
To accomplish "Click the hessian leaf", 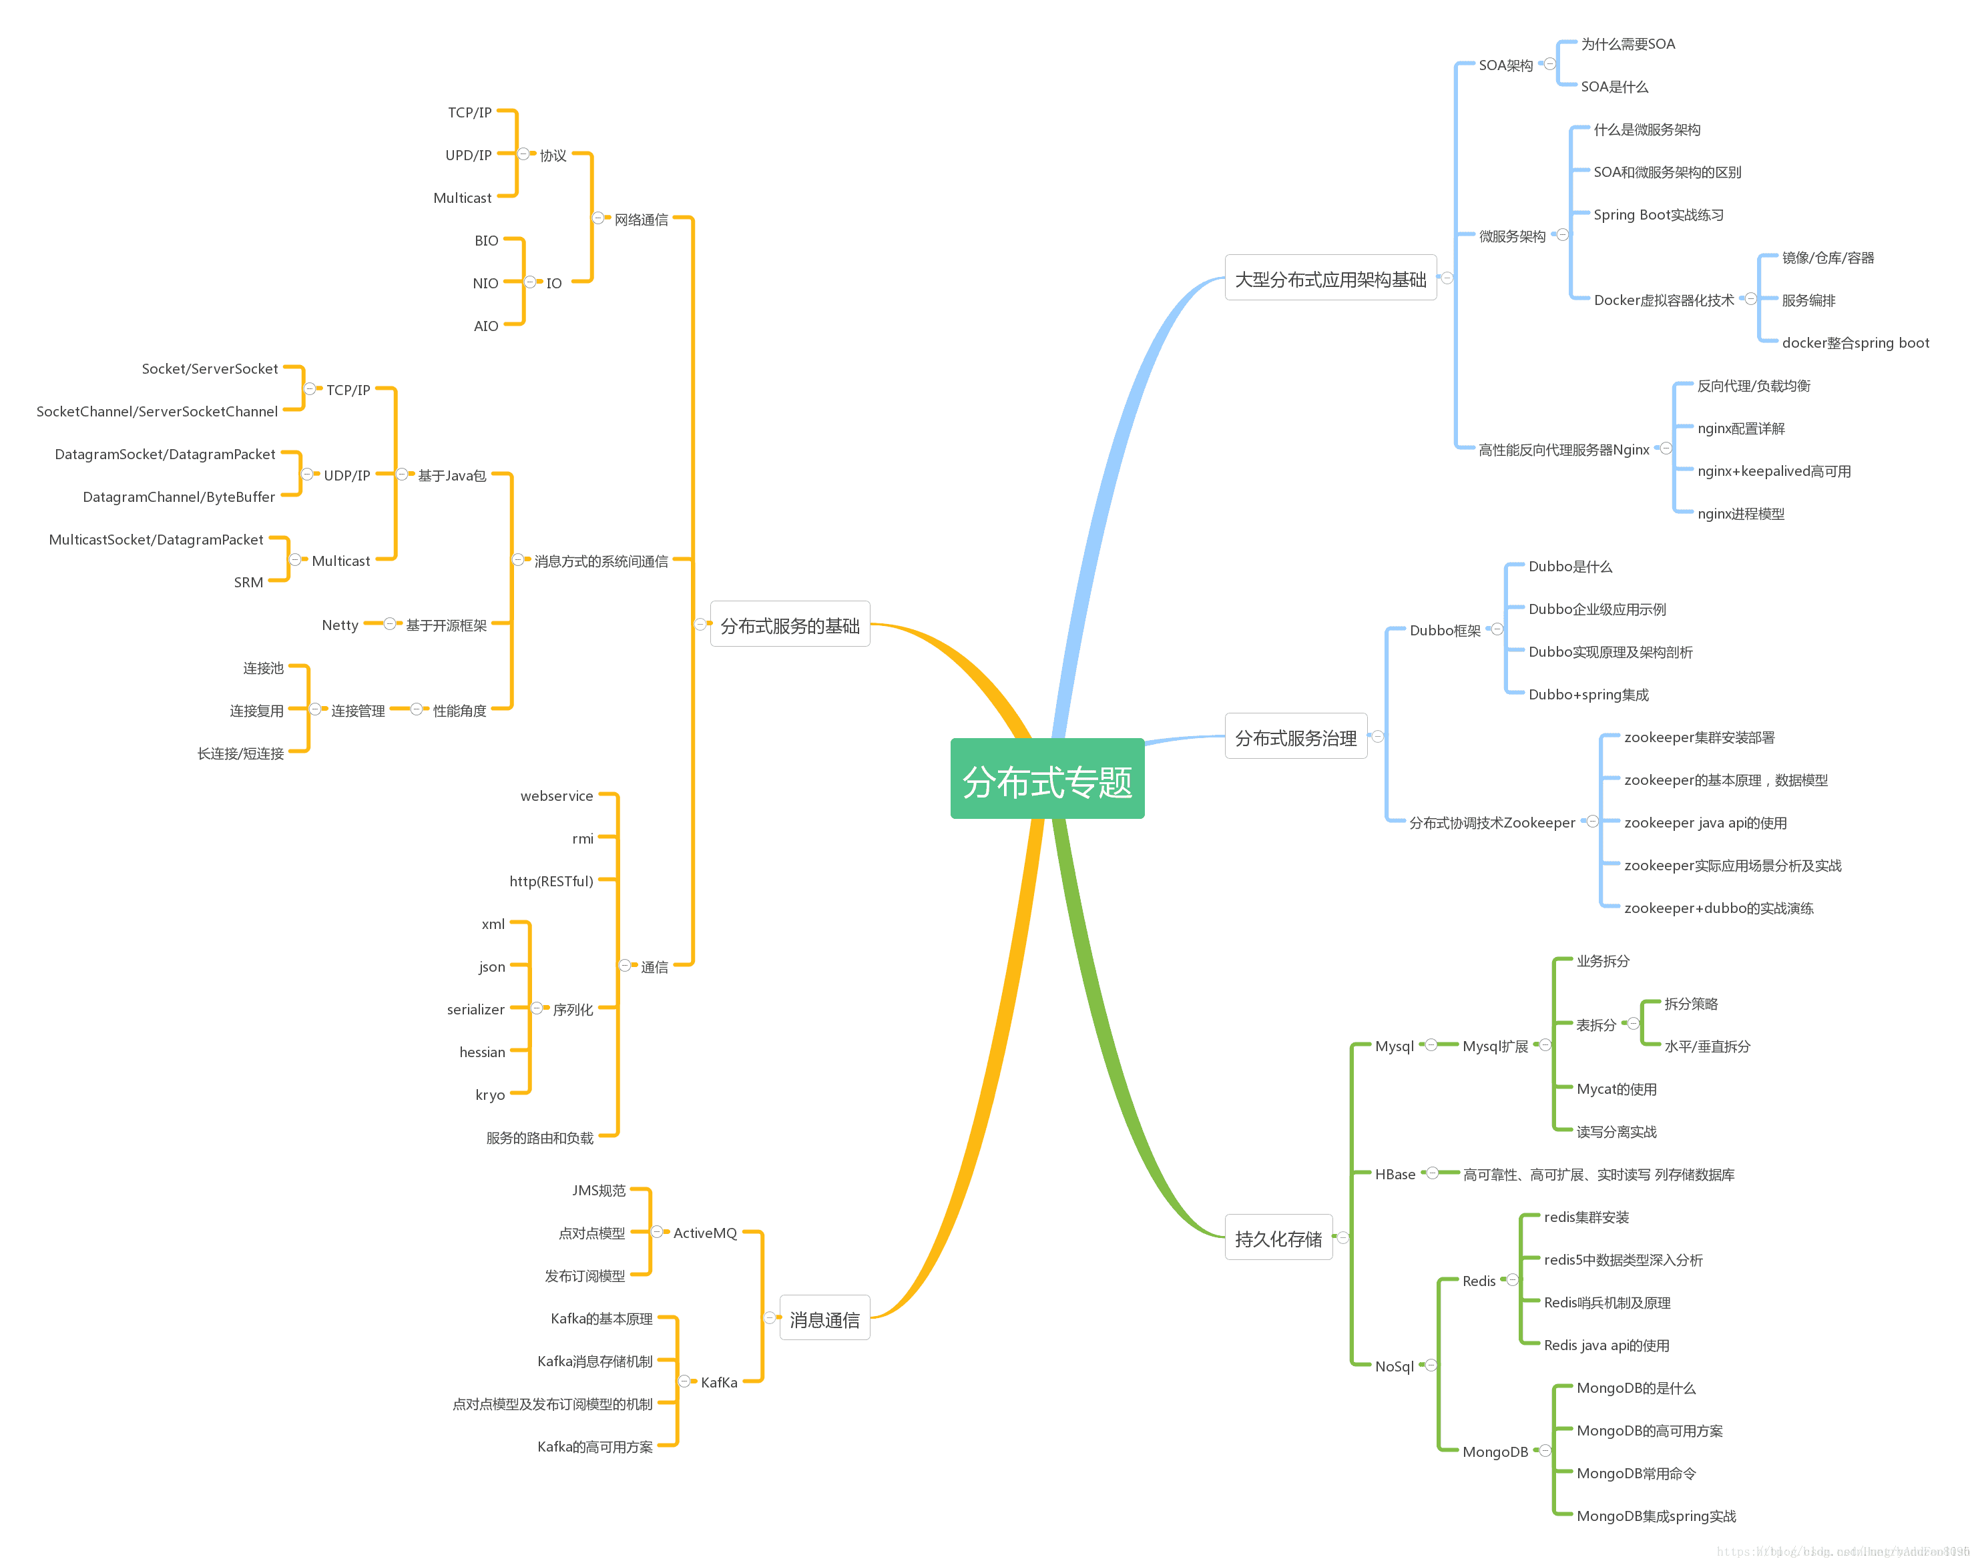I will [481, 1052].
